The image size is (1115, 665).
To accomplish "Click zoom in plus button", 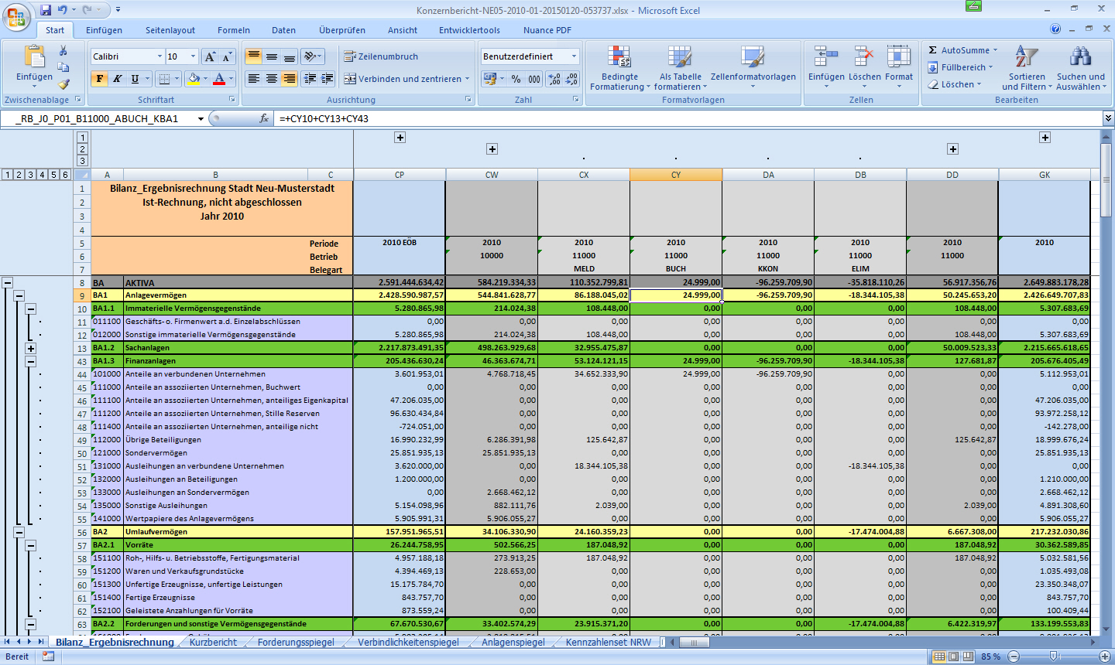I will click(x=1105, y=656).
